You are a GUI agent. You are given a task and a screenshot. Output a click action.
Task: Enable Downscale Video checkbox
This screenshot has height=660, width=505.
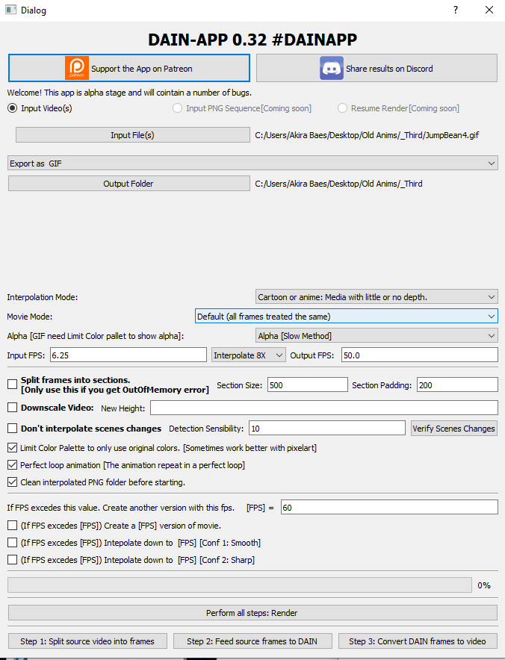[x=12, y=408]
